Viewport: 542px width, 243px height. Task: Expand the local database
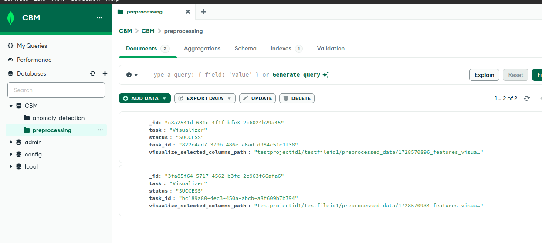click(x=11, y=166)
